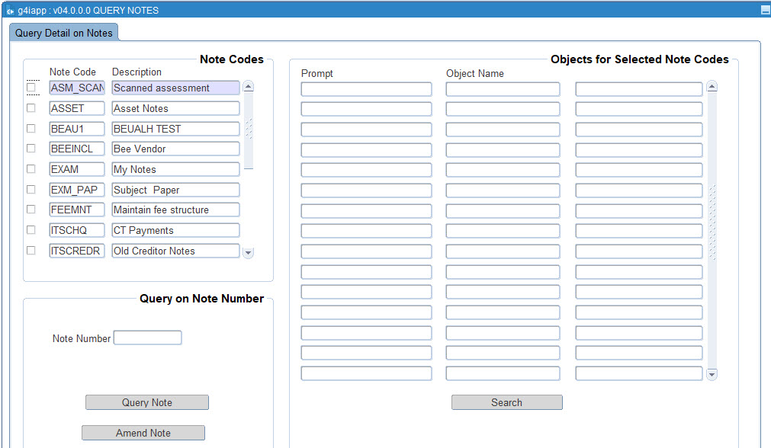The image size is (771, 448).
Task: Click the Scanned assessment description field
Action: (175, 88)
